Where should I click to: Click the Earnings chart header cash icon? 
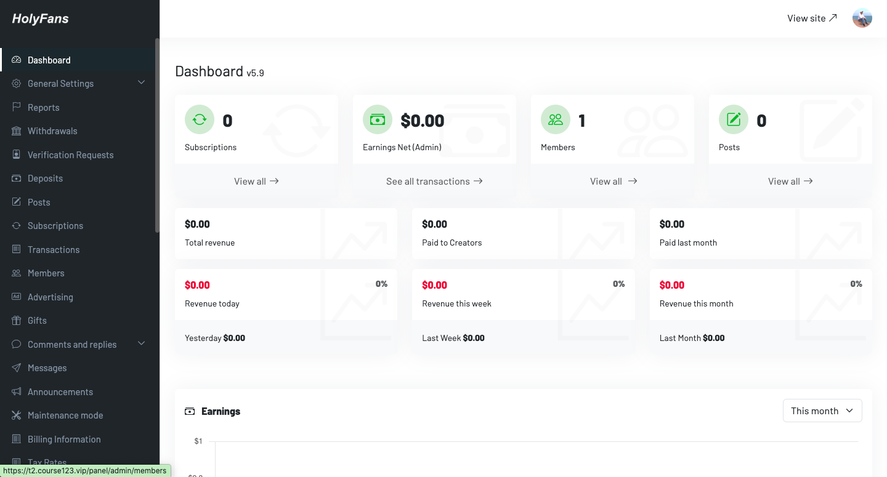pyautogui.click(x=190, y=411)
